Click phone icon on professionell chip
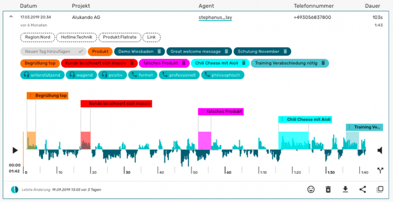This screenshot has height=202, width=393. 165,75
